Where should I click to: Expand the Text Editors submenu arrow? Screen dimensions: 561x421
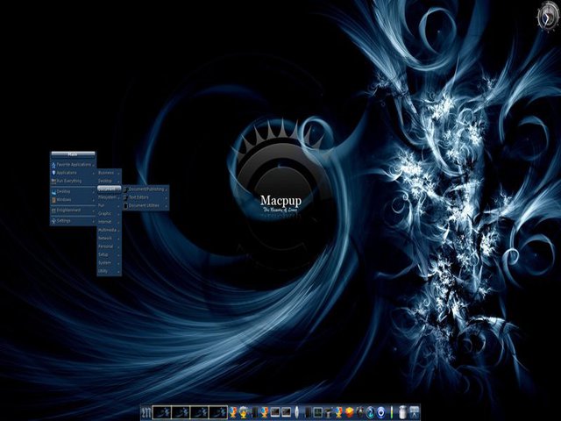coord(167,197)
